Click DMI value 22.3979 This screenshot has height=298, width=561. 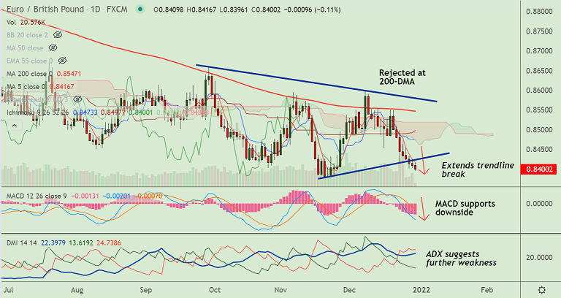pos(53,243)
